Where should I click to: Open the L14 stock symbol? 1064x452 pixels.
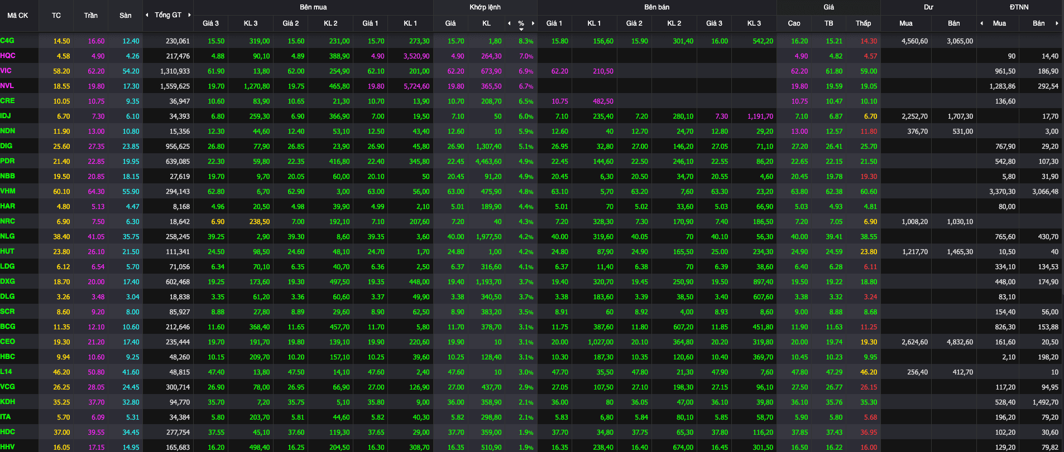tap(6, 372)
